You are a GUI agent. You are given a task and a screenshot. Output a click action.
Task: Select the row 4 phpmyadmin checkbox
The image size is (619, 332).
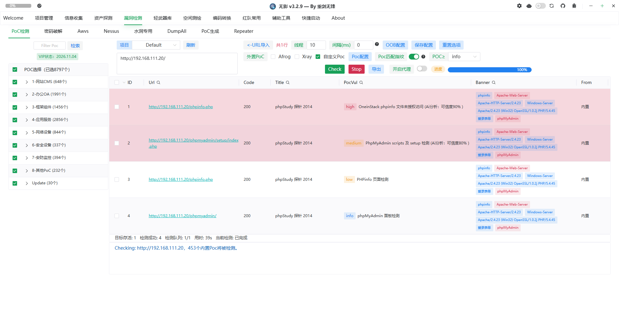pyautogui.click(x=117, y=216)
